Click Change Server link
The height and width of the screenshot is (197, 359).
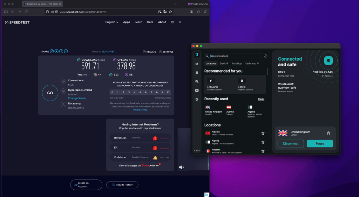(x=77, y=98)
